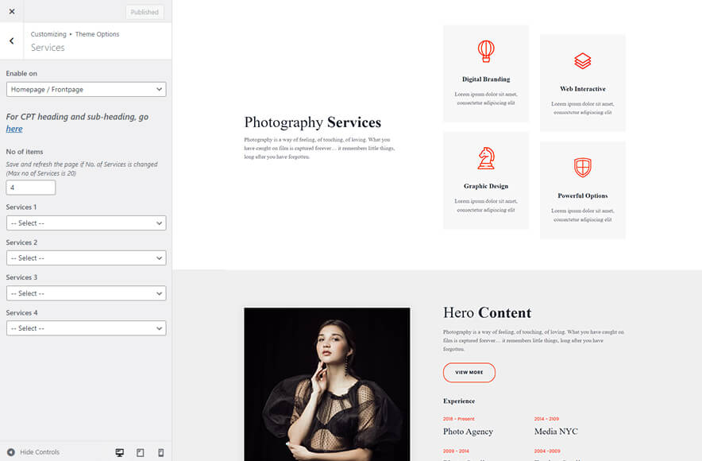Click the Theme Options breadcrumb text
Viewport: 702px width, 461px height.
pyautogui.click(x=97, y=34)
